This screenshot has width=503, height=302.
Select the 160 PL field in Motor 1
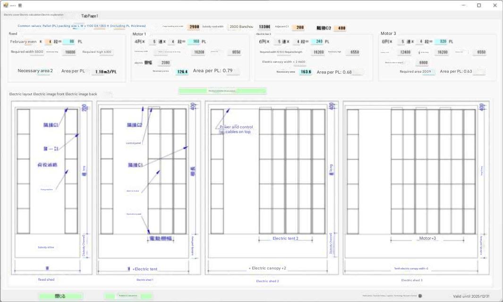pyautogui.click(x=194, y=42)
